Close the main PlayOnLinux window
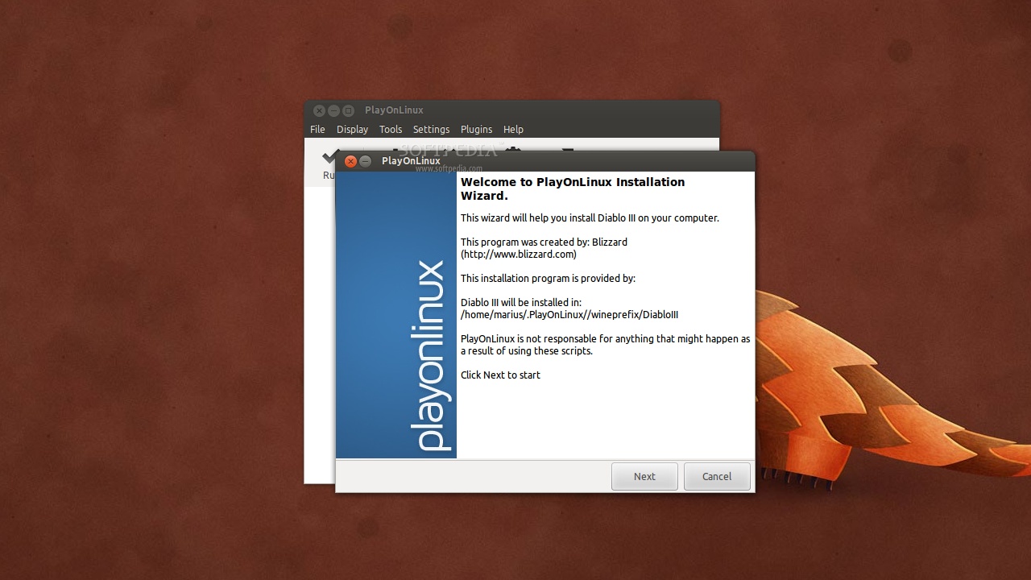The width and height of the screenshot is (1031, 580). pyautogui.click(x=319, y=110)
